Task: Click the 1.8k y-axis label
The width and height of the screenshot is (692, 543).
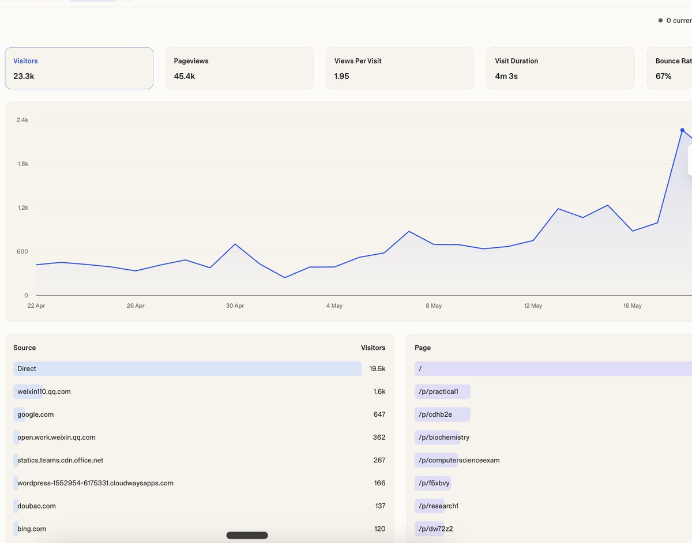Action: [x=22, y=164]
